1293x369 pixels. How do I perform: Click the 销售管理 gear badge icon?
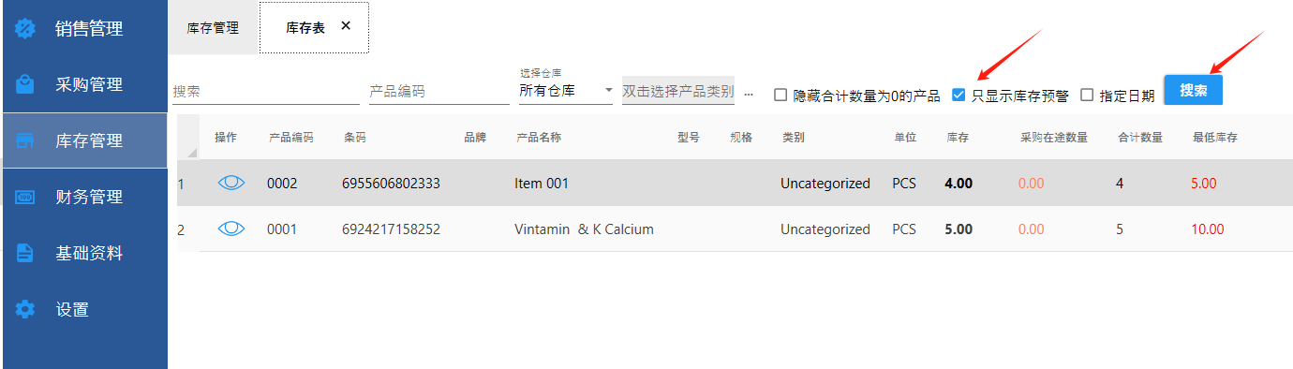click(25, 29)
